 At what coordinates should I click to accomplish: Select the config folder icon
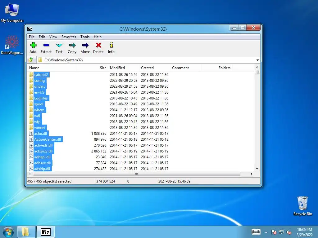point(31,80)
